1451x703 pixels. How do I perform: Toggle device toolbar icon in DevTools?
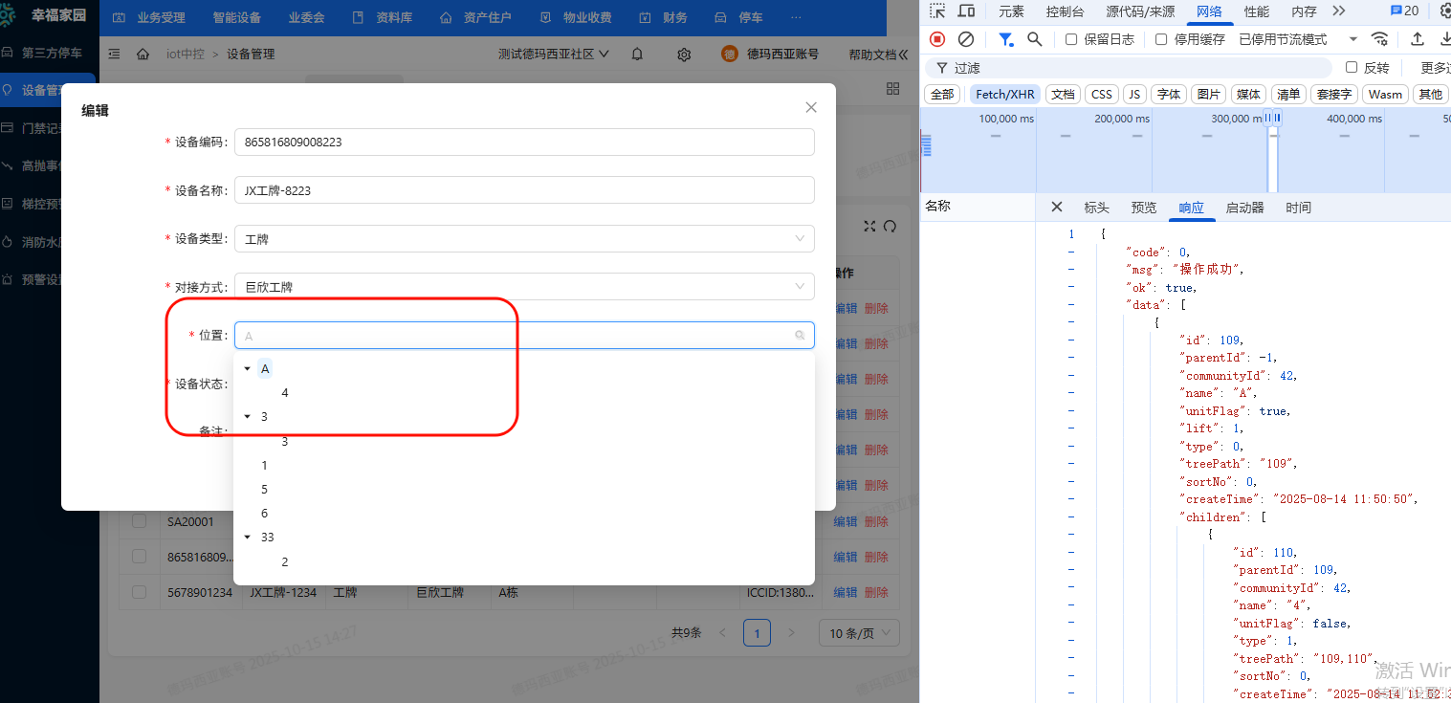coord(966,11)
